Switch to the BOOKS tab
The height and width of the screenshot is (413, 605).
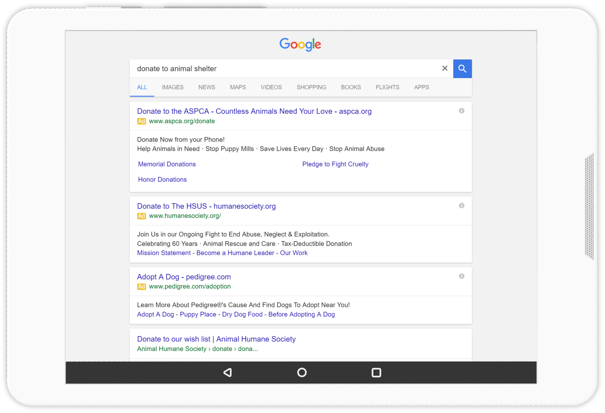[351, 87]
